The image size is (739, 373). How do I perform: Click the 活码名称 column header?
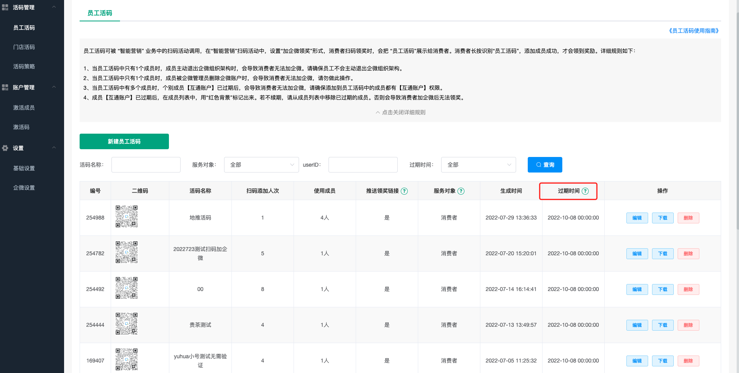[200, 191]
